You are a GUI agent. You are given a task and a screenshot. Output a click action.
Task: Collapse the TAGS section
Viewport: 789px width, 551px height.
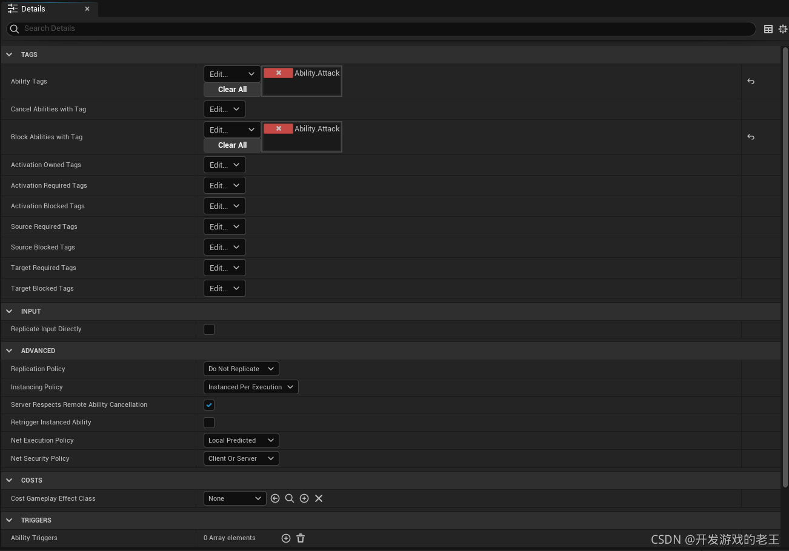9,54
